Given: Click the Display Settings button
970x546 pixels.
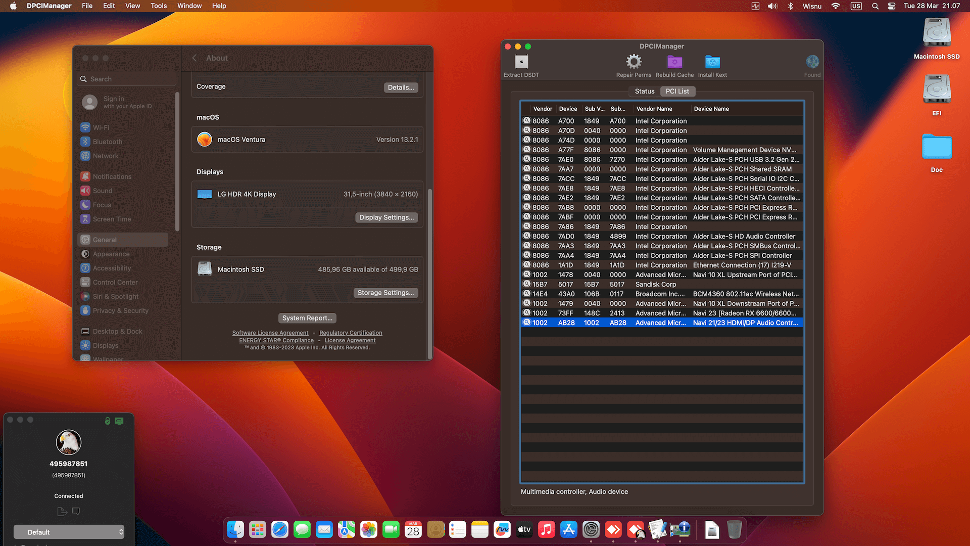Looking at the screenshot, I should (x=386, y=217).
